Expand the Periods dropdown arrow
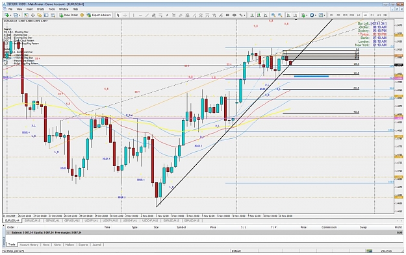Viewport: 406px width, 255px height. click(316, 16)
